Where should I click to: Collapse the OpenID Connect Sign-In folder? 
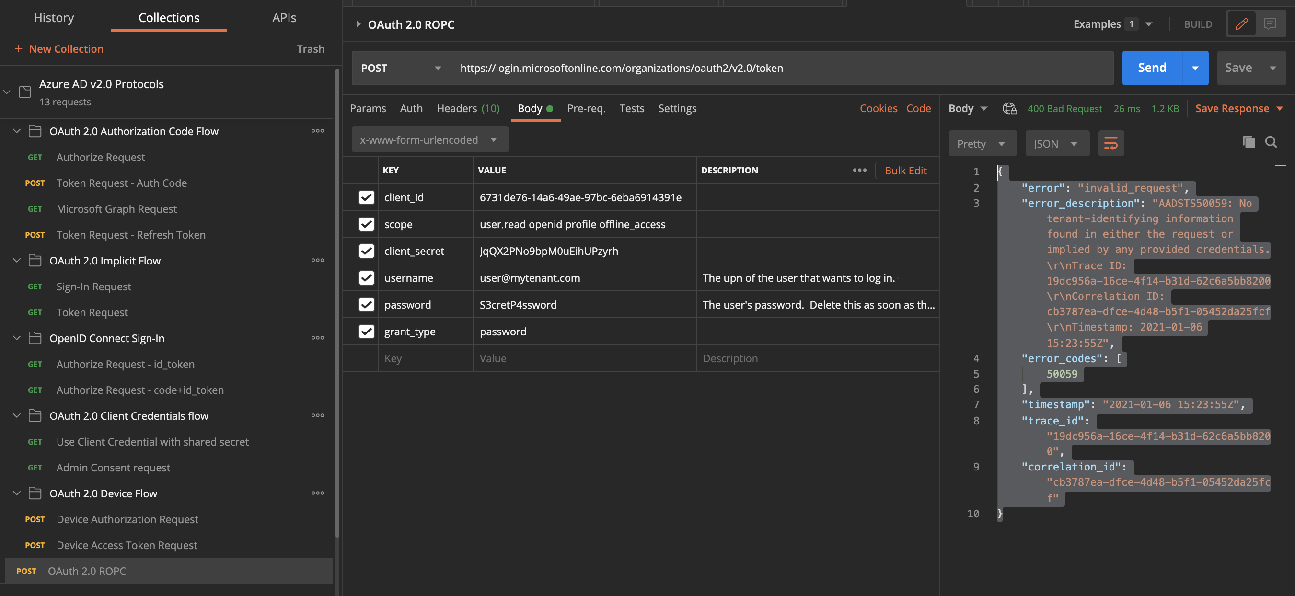pos(17,338)
